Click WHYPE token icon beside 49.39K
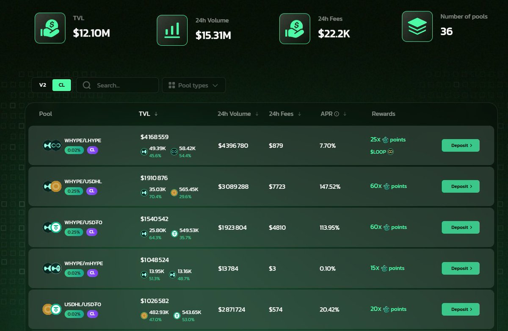 144,152
